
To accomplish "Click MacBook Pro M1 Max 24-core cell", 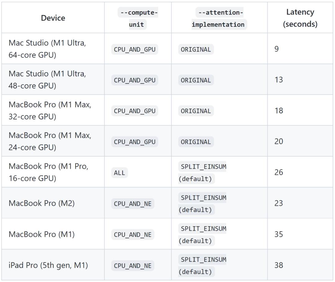I will (50, 141).
